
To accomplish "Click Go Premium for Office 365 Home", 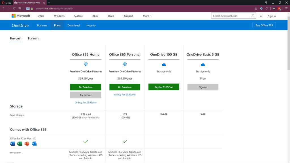I will coord(86,87).
